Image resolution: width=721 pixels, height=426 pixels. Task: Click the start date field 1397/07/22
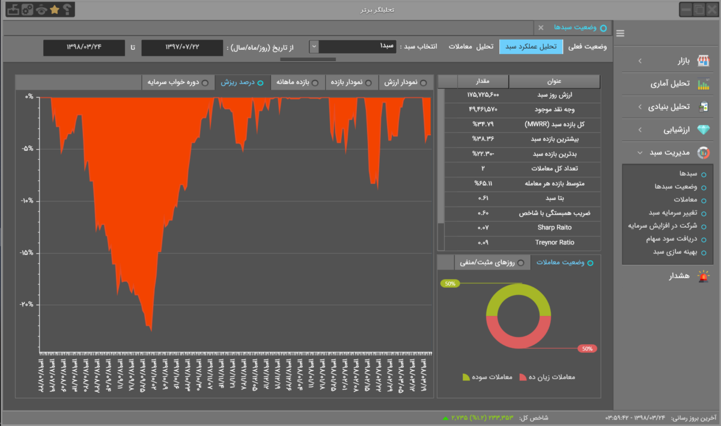pyautogui.click(x=181, y=47)
